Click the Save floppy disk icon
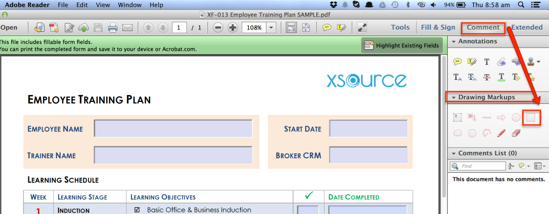 [98, 28]
